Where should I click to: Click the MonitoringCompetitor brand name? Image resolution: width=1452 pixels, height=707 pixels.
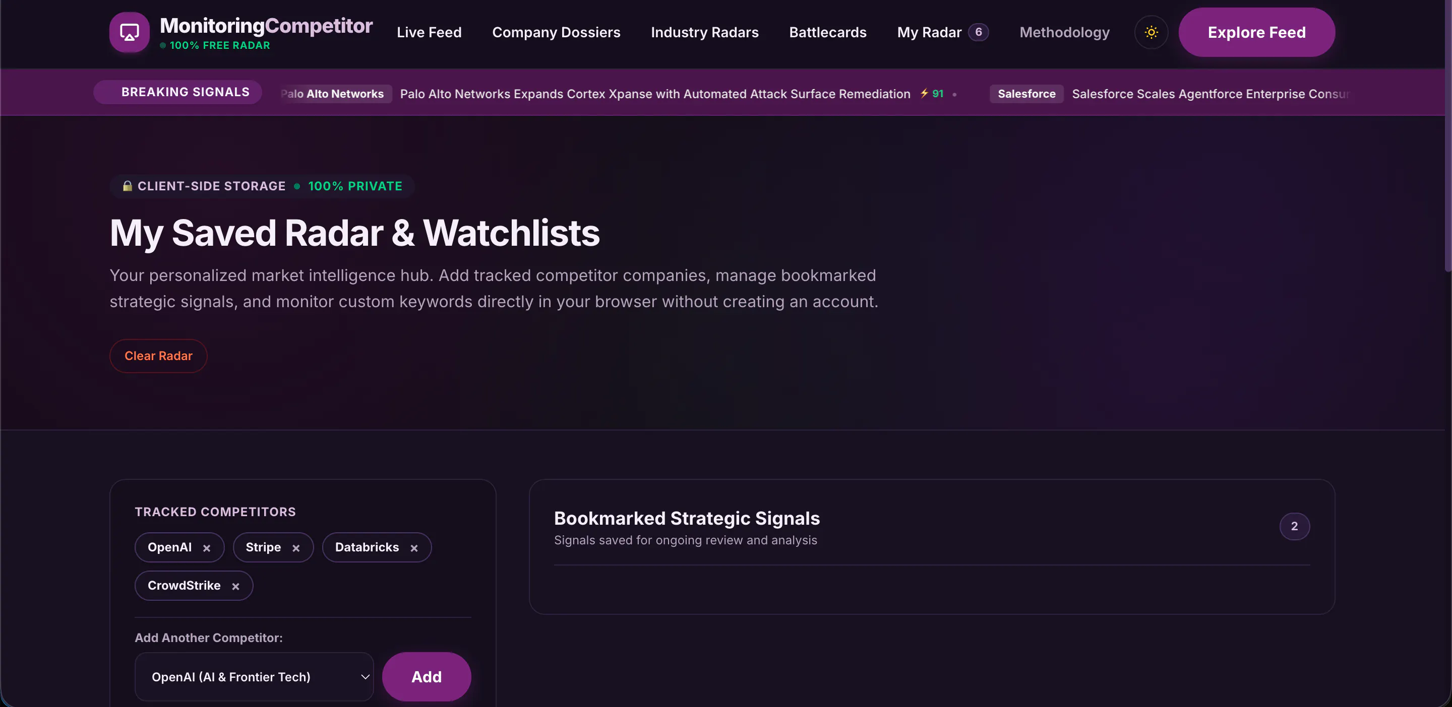pos(266,25)
